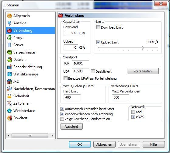Open help via Hilfe button
170x153 pixels.
154,144
